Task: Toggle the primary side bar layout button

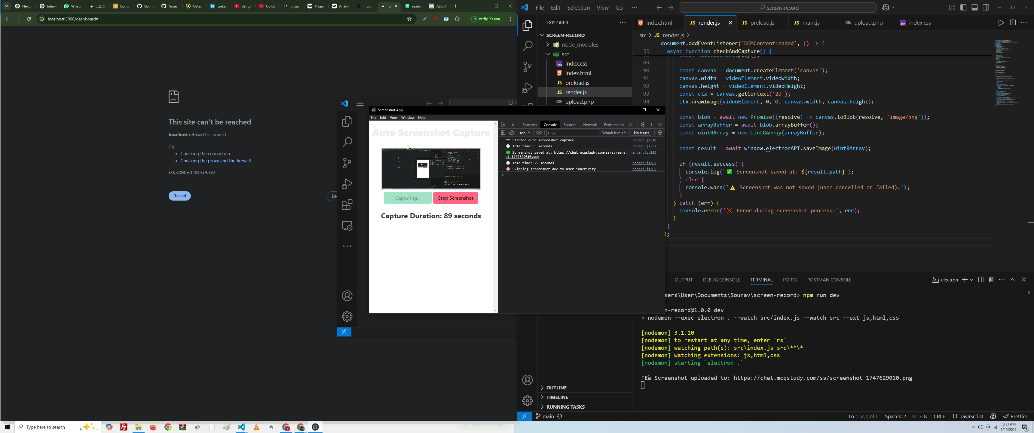Action: pyautogui.click(x=963, y=8)
